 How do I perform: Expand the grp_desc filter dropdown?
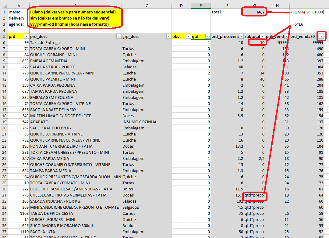pyautogui.click(x=169, y=36)
